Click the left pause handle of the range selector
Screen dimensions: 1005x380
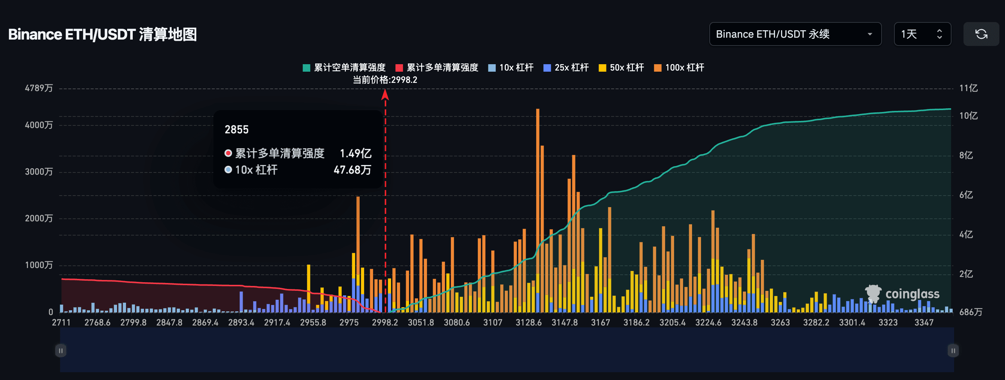pos(61,351)
